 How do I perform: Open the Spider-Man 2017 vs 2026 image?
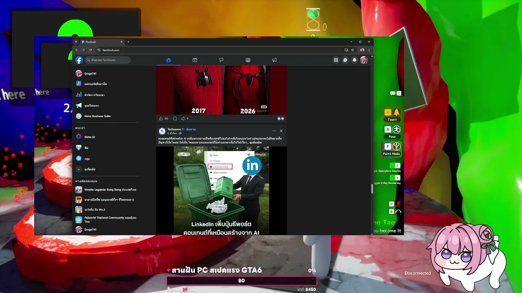pos(221,90)
